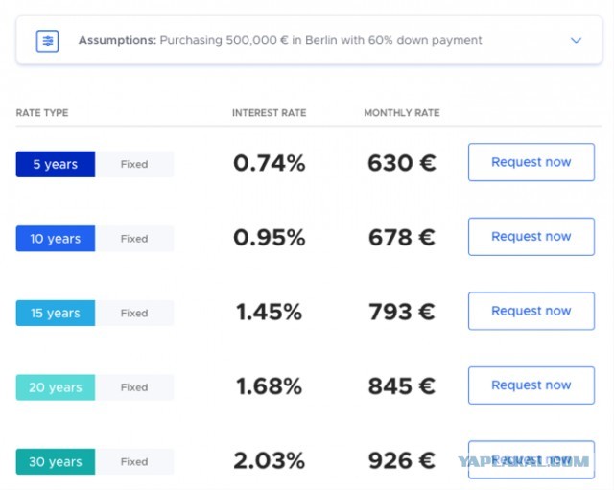The height and width of the screenshot is (490, 614).
Task: Request now for the 10 years rate
Action: [x=531, y=237]
